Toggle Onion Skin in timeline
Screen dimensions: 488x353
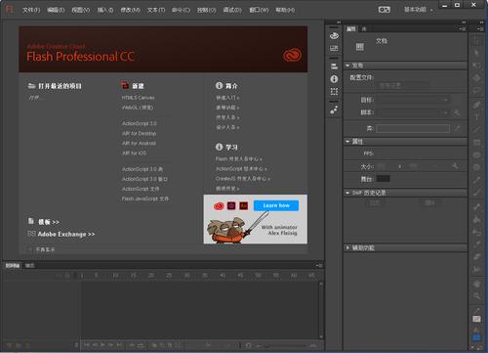click(153, 345)
